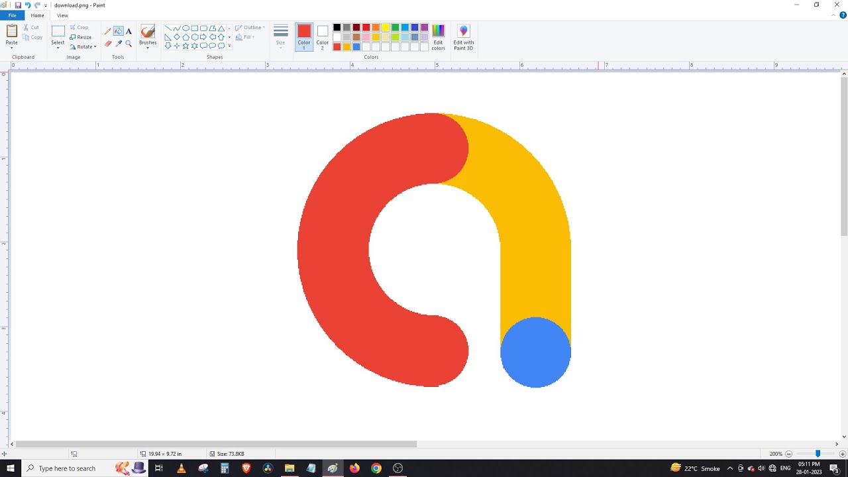Image resolution: width=848 pixels, height=477 pixels.
Task: Collapse the ribbon with the up chevron
Action: (x=833, y=15)
